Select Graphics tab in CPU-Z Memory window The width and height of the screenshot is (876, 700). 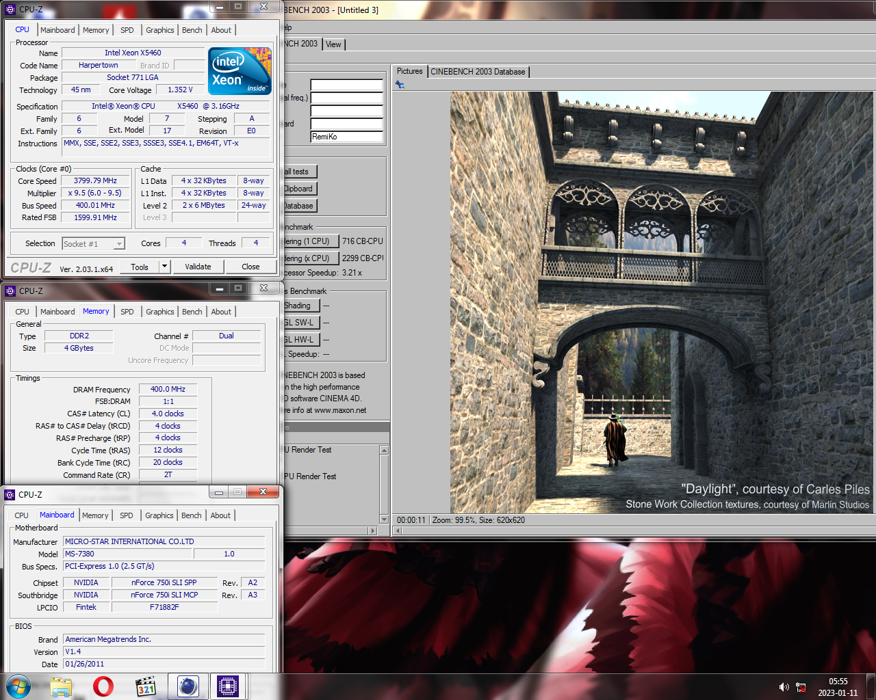(x=160, y=312)
